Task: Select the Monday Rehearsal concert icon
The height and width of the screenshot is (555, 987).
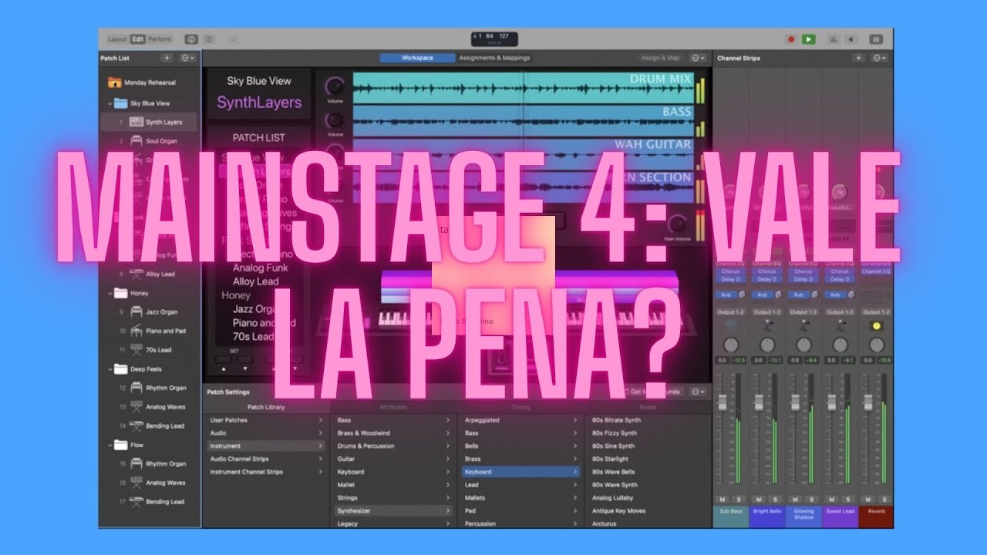Action: 115,82
